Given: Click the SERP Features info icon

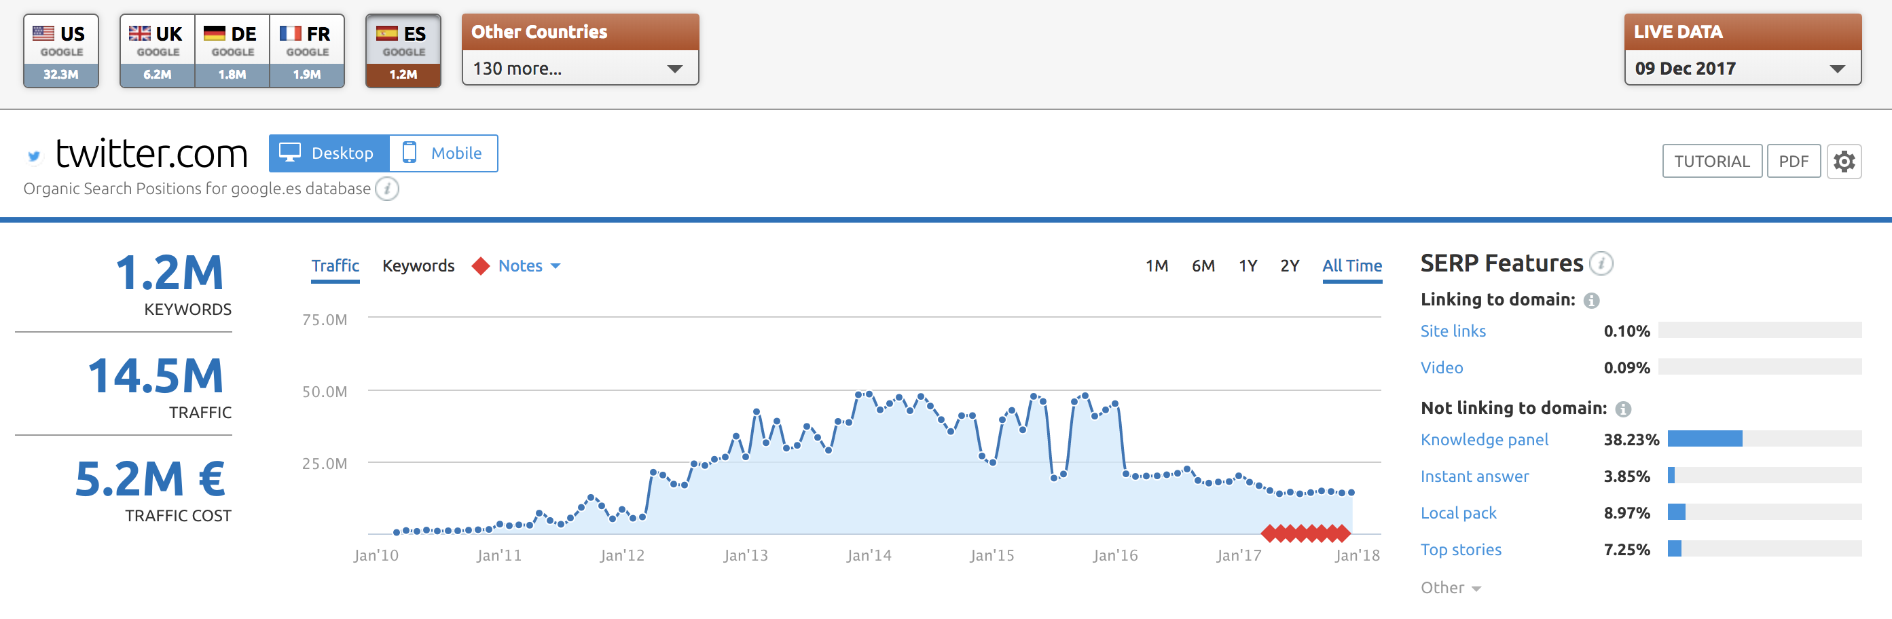Looking at the screenshot, I should pos(1601,263).
